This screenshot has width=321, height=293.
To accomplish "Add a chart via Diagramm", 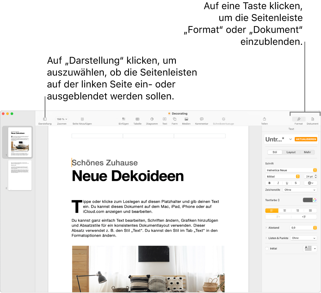I will 152,119.
